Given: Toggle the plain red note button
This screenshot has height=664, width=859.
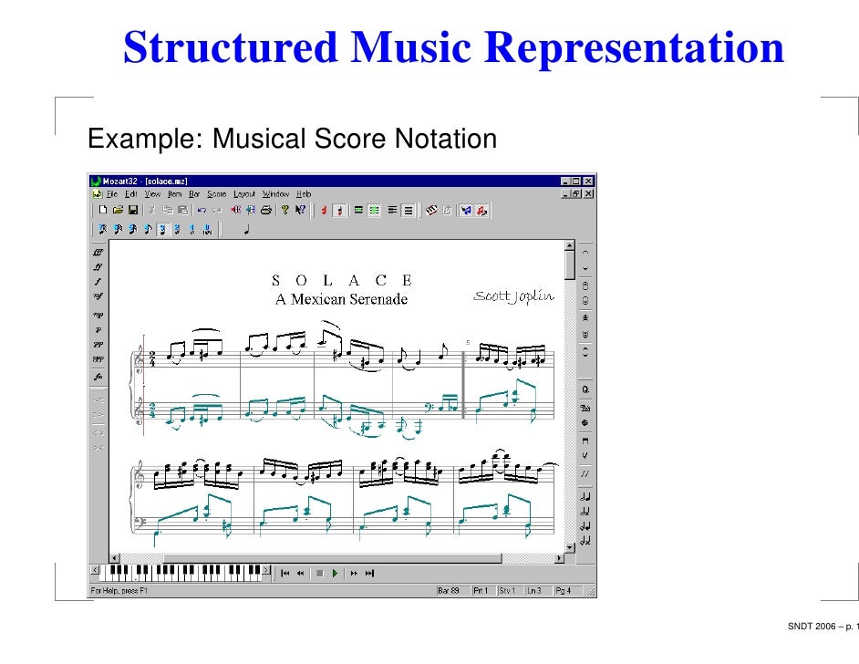Looking at the screenshot, I should [x=324, y=211].
